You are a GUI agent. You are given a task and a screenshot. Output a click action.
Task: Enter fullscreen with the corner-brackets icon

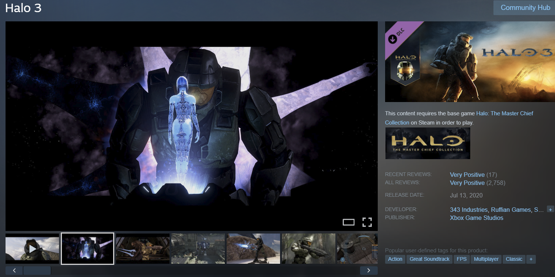[x=367, y=222]
